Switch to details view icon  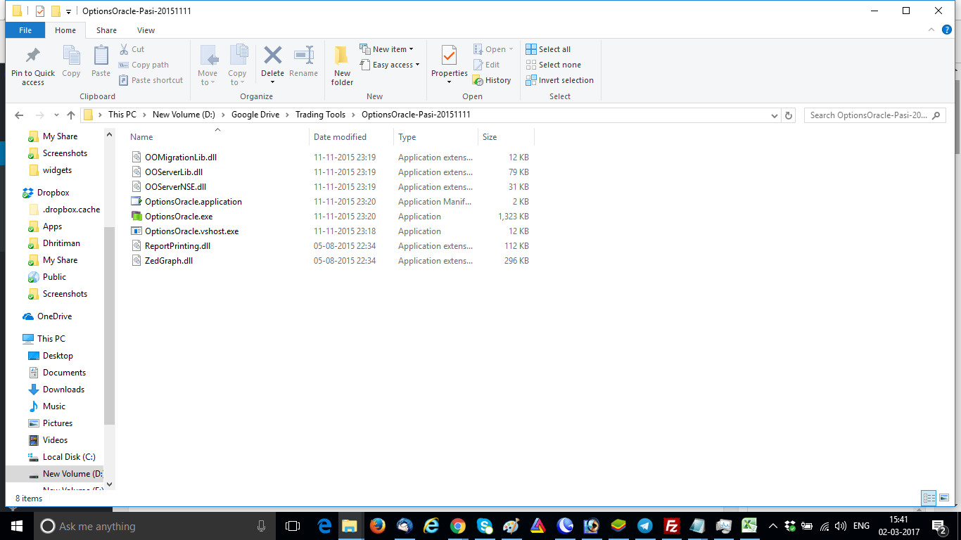click(929, 498)
